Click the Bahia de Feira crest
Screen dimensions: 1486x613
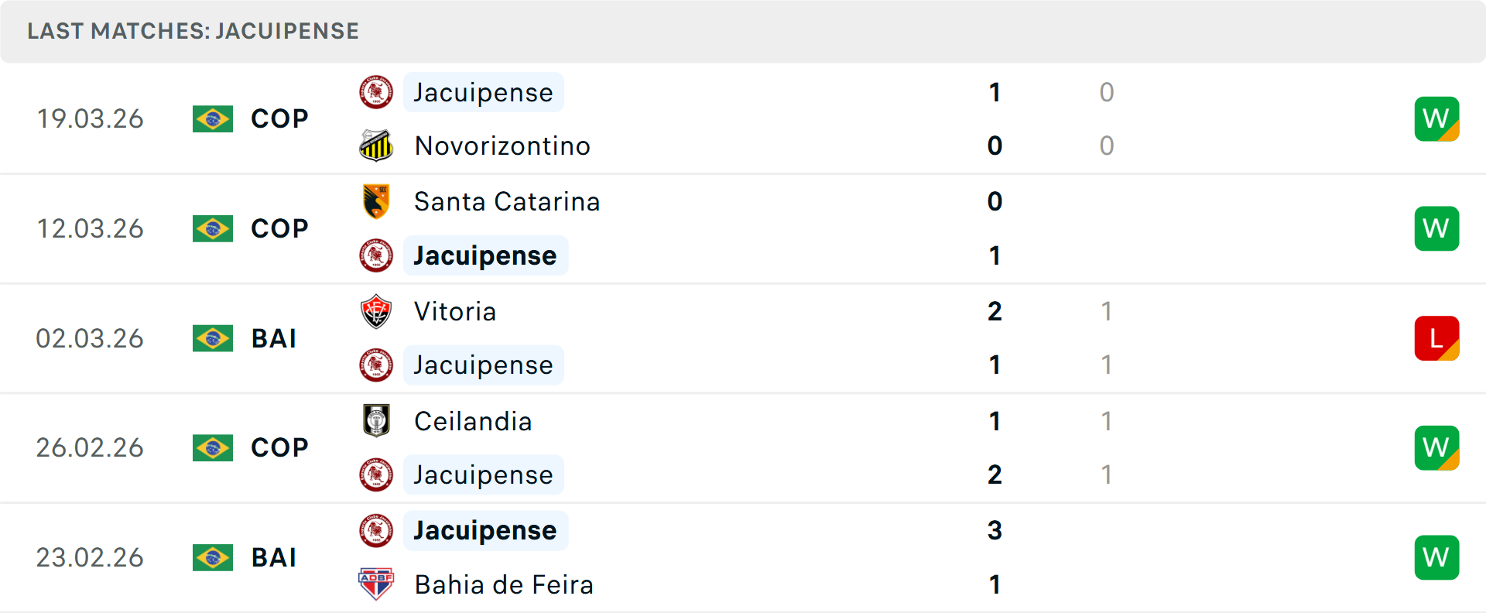coord(376,584)
